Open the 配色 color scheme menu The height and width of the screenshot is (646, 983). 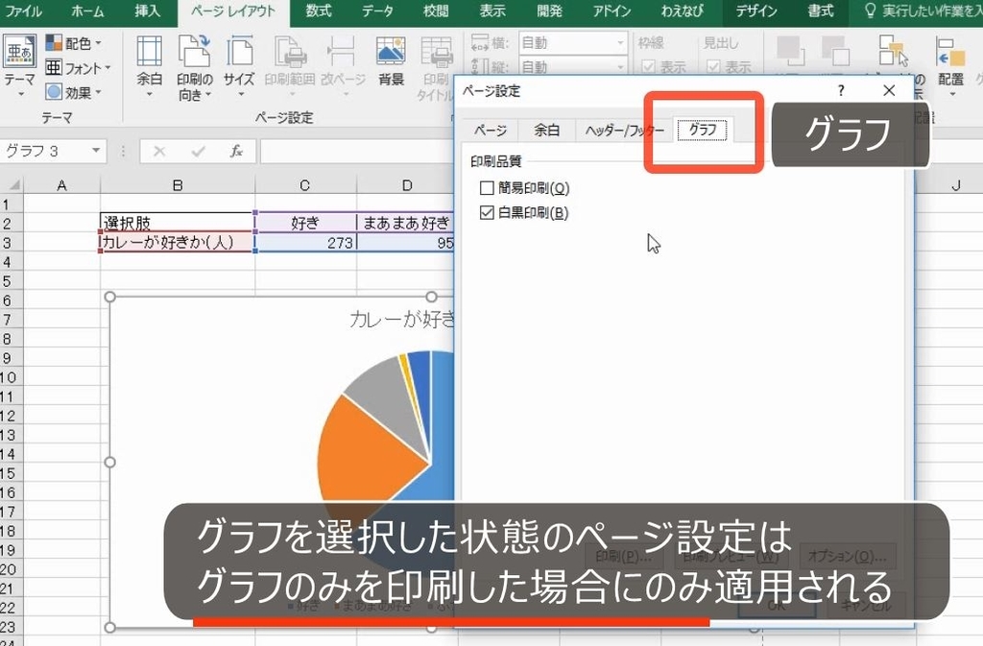73,43
